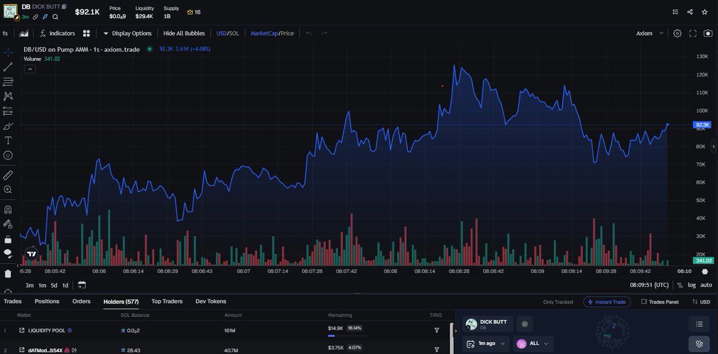Toggle magnet mode for drawings
718x354 pixels.
pos(8,210)
